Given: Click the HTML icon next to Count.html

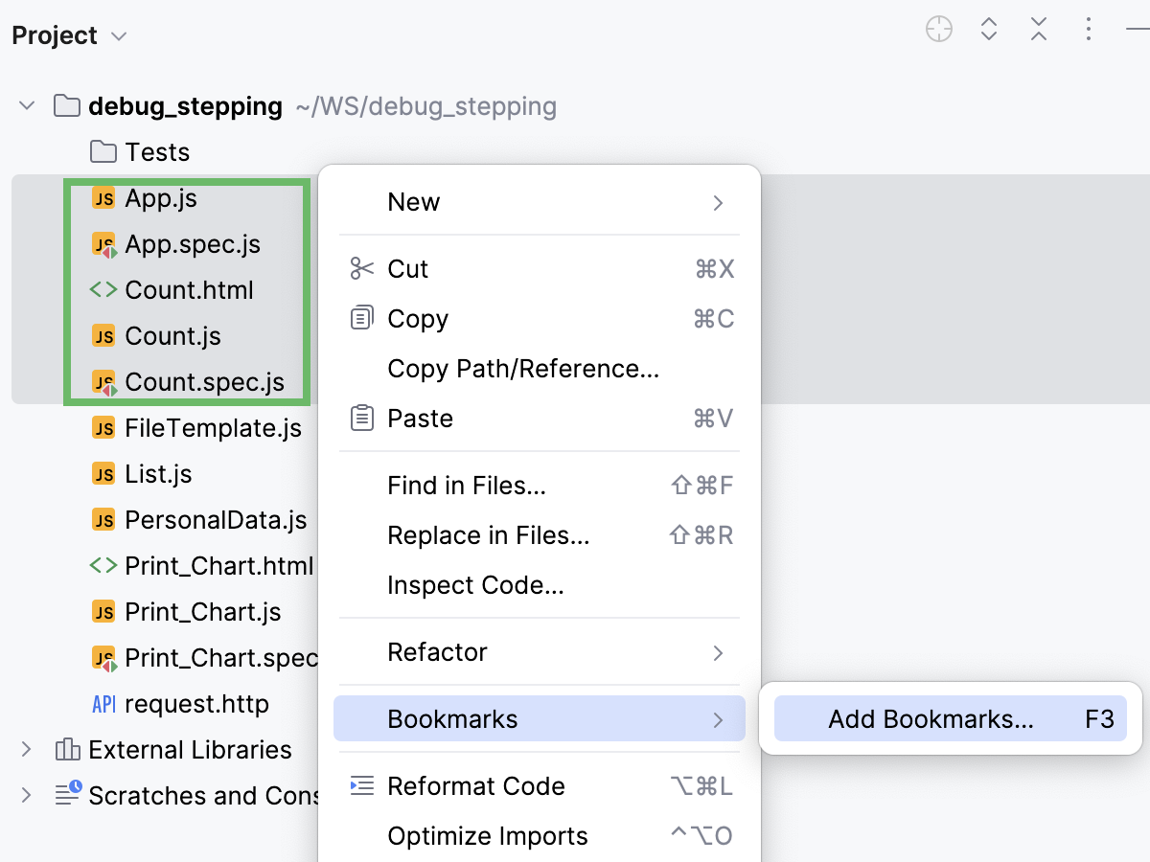Looking at the screenshot, I should click(x=105, y=289).
